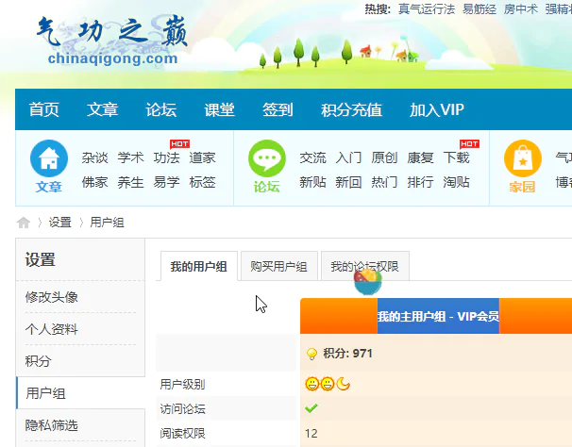This screenshot has height=447, width=572.
Task: Open 标签 article tags link
Action: tap(202, 182)
